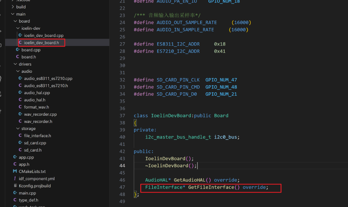Click the C++ icon beside sd_card.cpp
Screen dimensions: 348x207
pyautogui.click(x=20, y=142)
